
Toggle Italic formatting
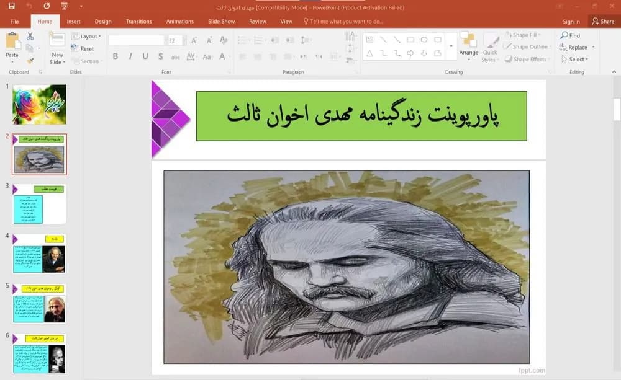(x=130, y=56)
